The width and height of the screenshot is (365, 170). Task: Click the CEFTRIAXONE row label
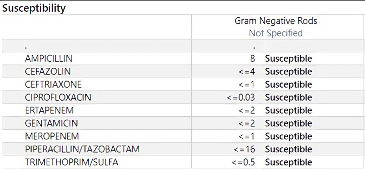tap(53, 84)
